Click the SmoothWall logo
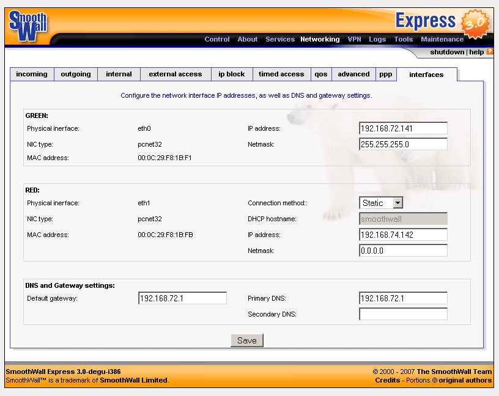 (x=28, y=26)
